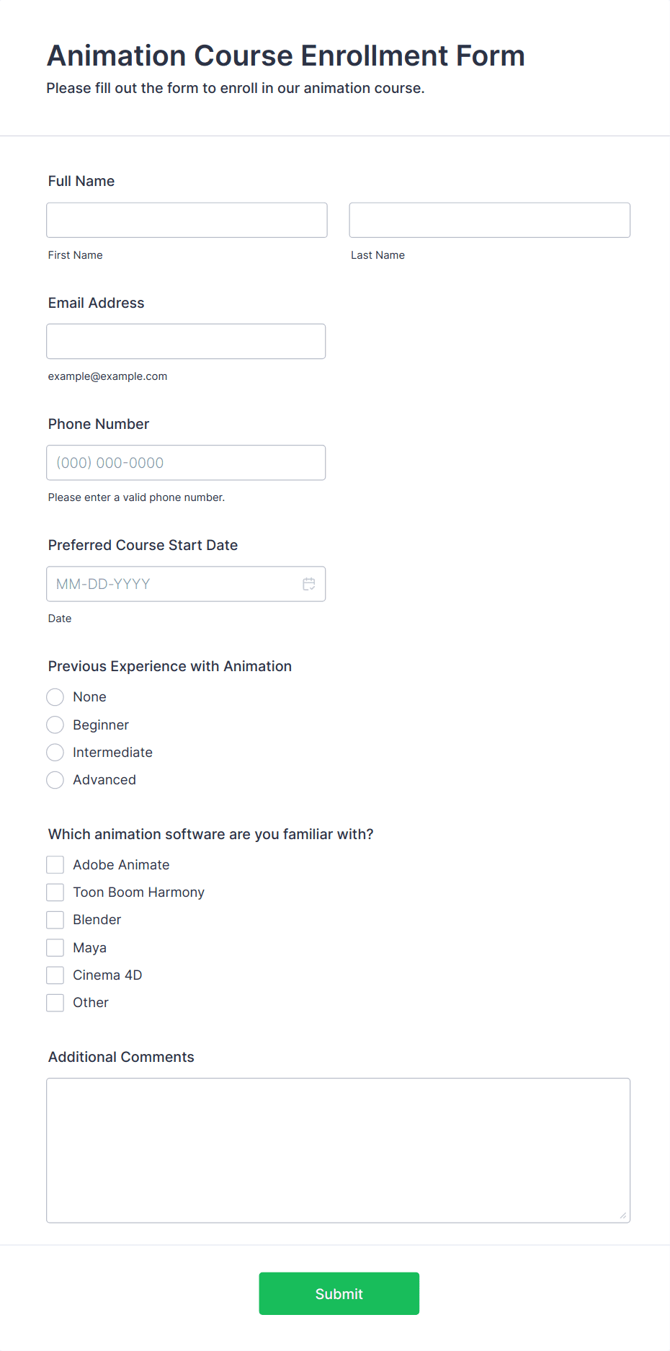Image resolution: width=670 pixels, height=1351 pixels.
Task: Select the None experience radio button
Action: pyautogui.click(x=55, y=697)
